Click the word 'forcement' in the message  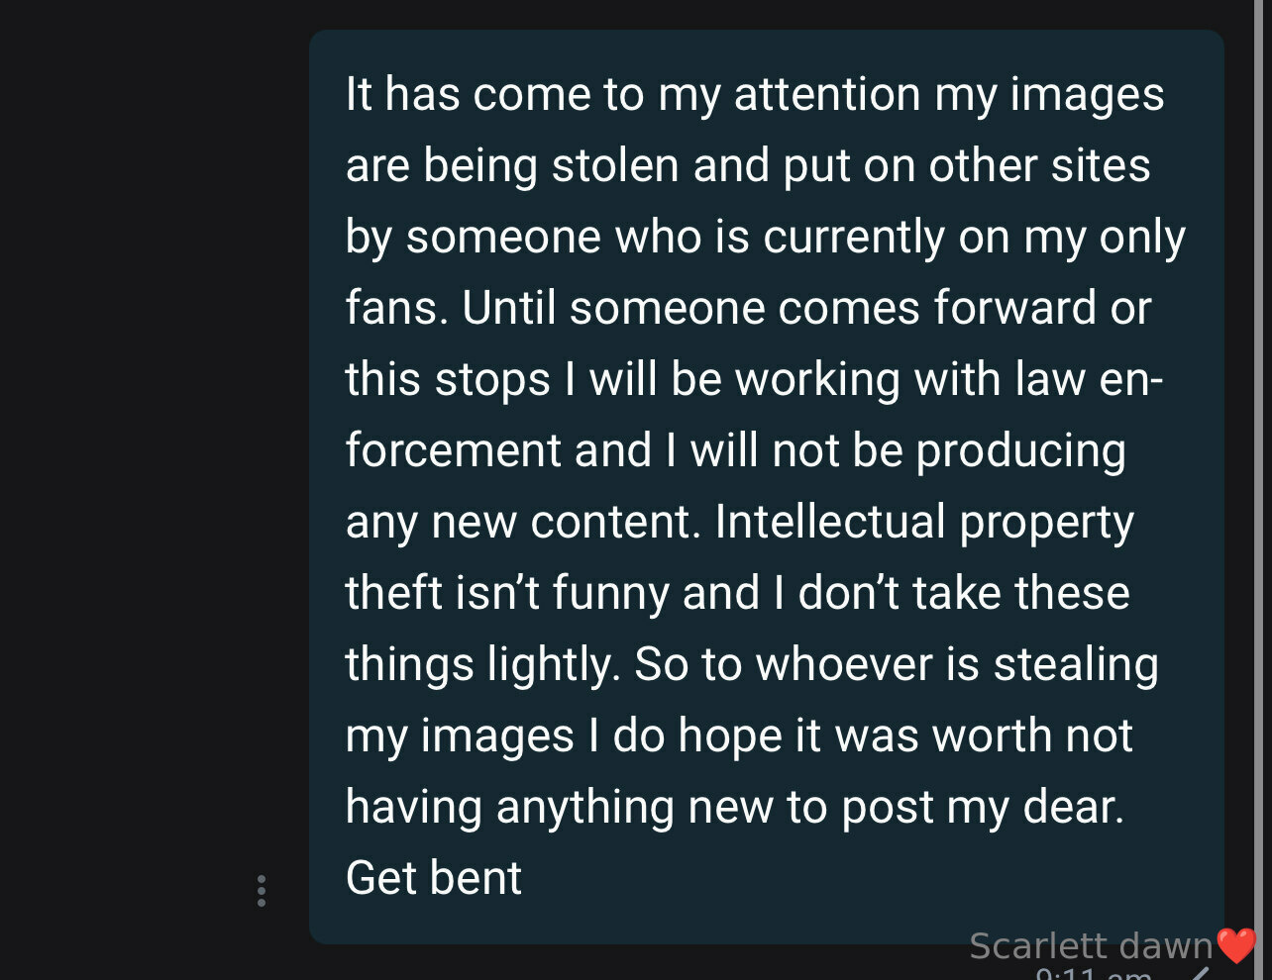coord(452,451)
